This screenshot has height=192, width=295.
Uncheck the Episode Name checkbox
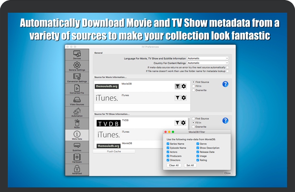coord(168,148)
